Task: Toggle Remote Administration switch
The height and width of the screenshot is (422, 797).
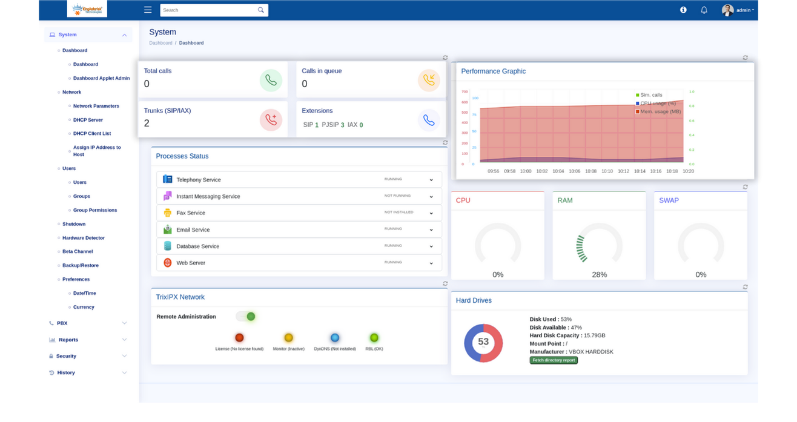Action: [x=246, y=317]
